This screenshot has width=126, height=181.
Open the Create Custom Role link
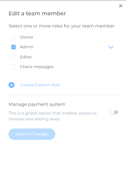40,85
